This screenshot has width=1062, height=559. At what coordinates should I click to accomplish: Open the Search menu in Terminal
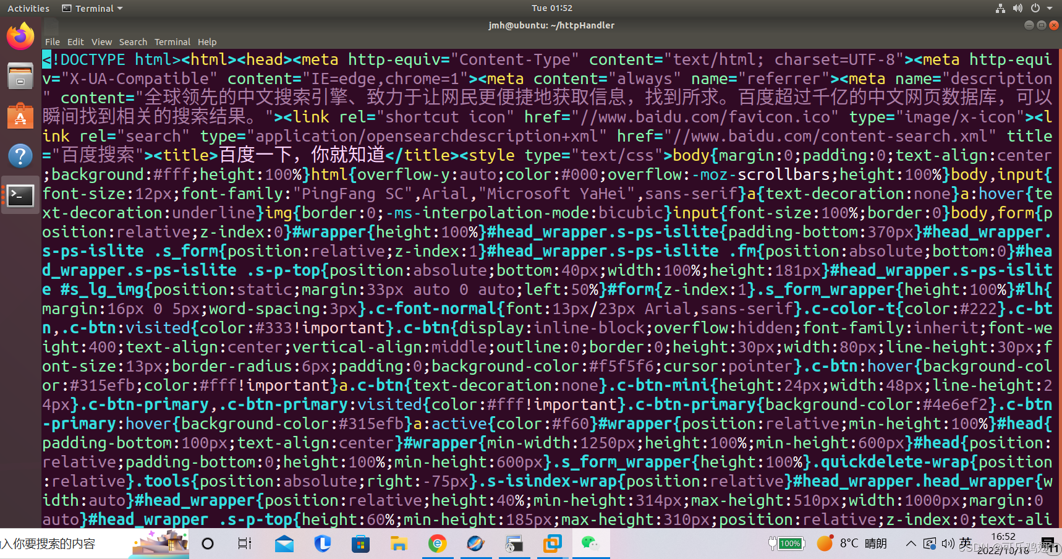tap(133, 42)
